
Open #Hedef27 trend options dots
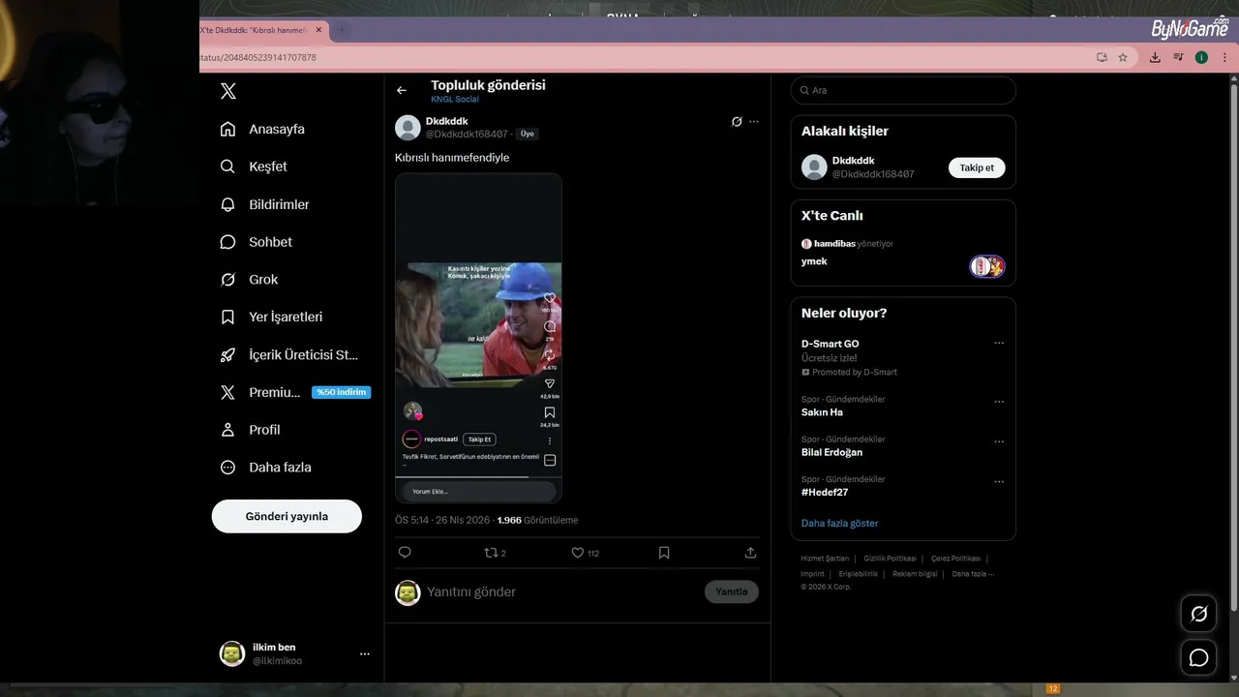pos(999,481)
